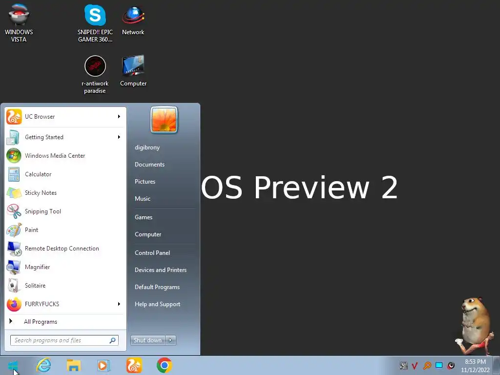Open the Magnifier icon
Viewport: 500px width, 375px height.
(14, 267)
